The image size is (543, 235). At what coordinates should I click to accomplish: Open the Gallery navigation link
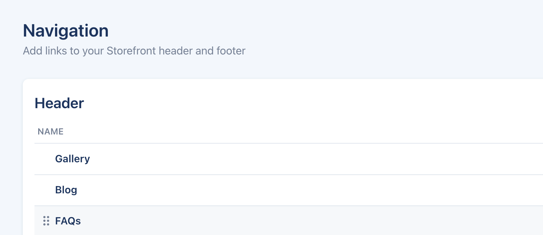click(72, 159)
